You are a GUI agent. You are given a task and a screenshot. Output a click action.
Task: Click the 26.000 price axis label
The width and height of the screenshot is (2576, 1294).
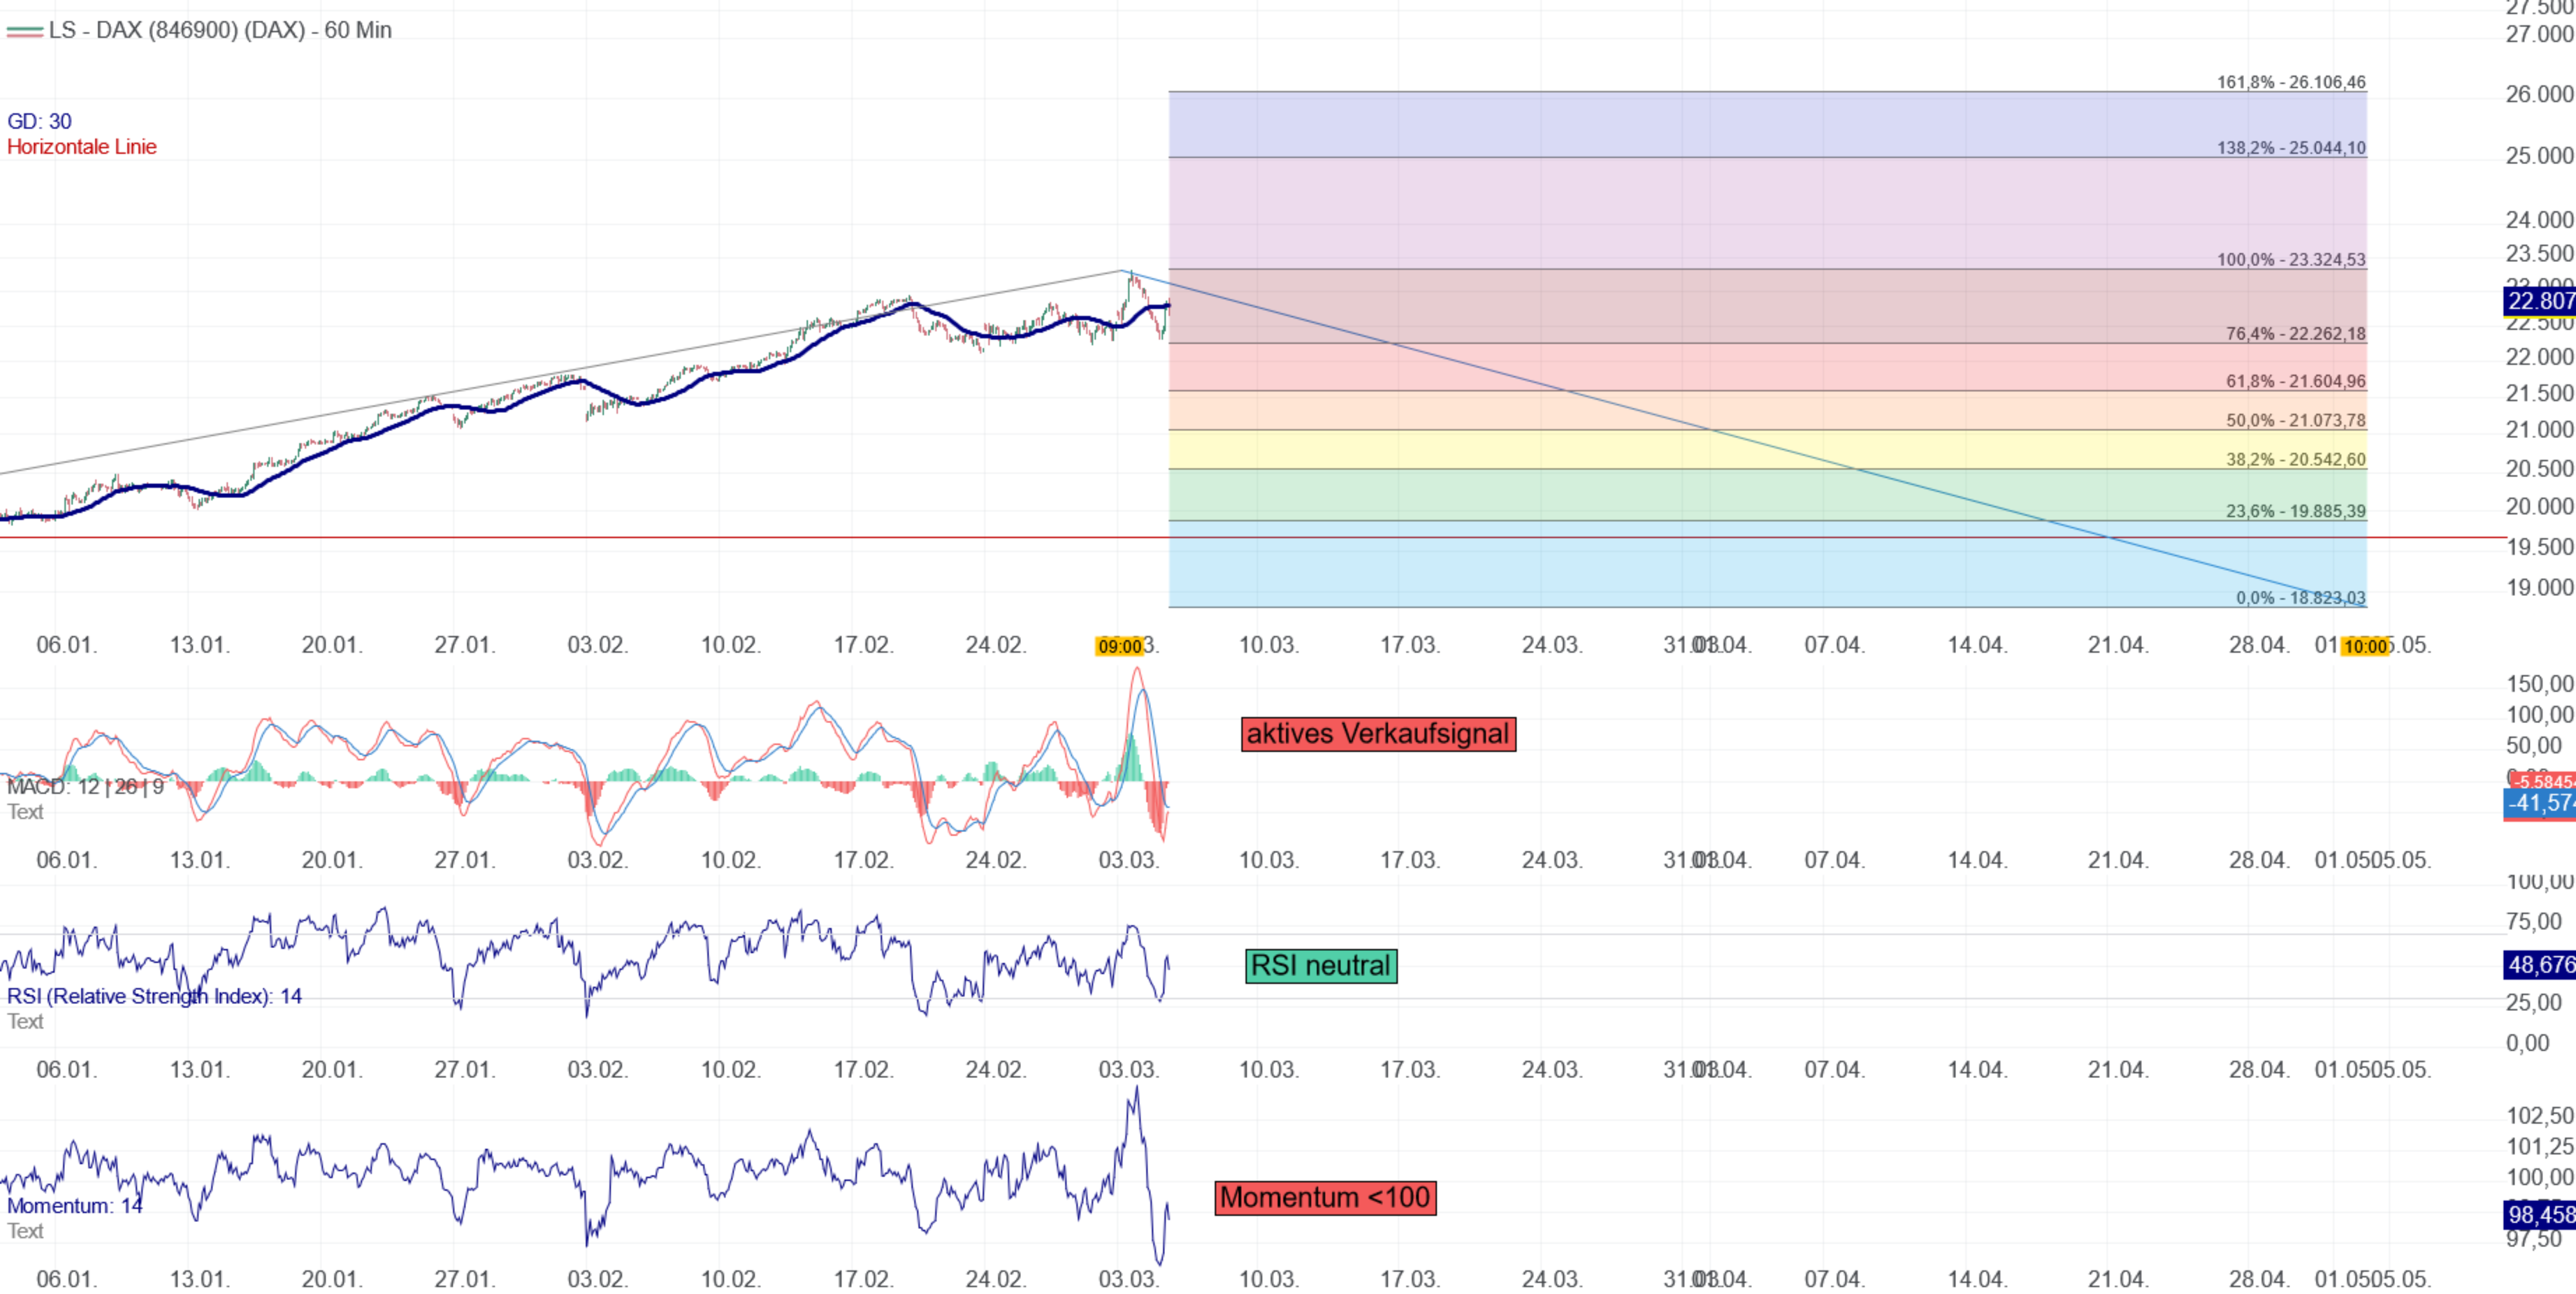(2539, 94)
